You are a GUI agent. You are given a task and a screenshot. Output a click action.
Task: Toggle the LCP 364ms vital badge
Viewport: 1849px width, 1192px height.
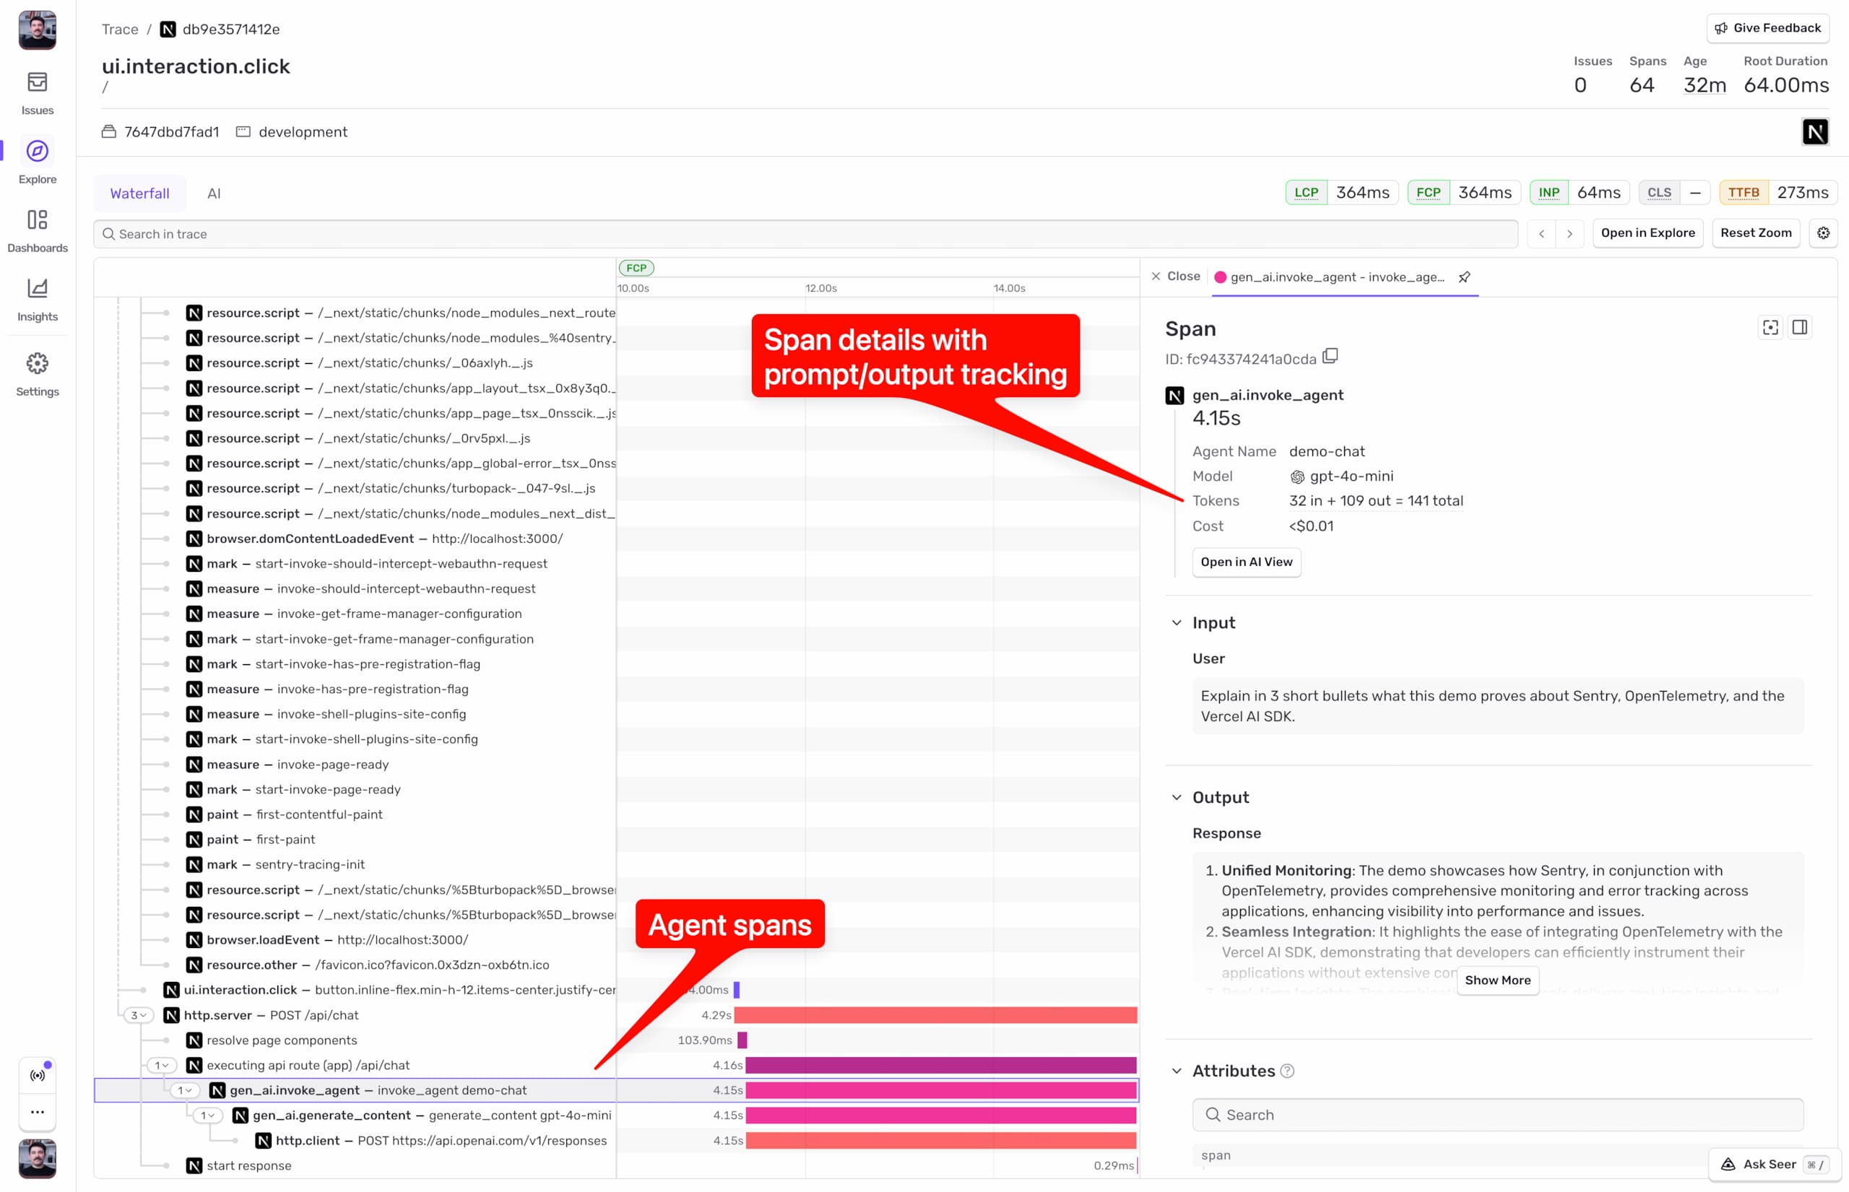(x=1343, y=192)
